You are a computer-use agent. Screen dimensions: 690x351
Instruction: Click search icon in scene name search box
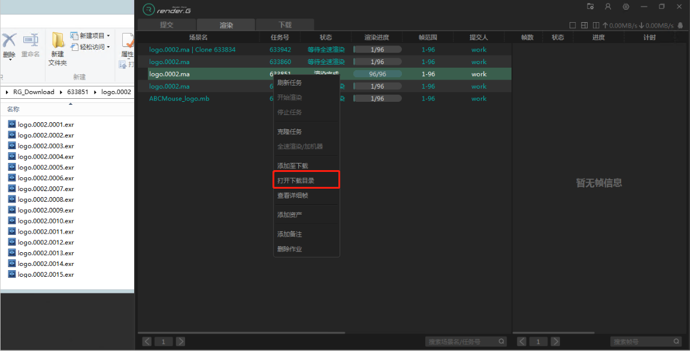coord(502,341)
